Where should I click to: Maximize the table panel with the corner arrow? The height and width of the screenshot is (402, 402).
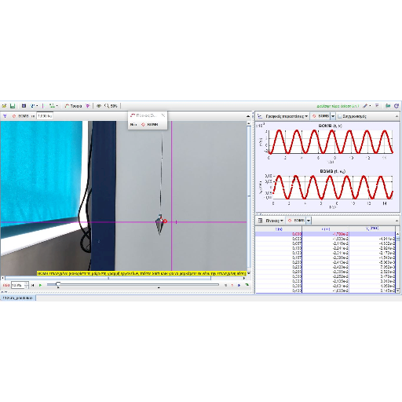(x=397, y=221)
